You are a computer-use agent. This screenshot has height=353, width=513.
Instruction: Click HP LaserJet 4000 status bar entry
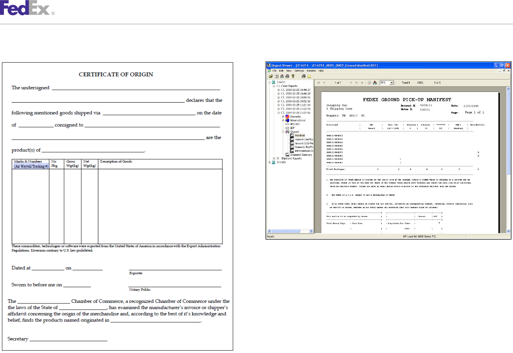420,237
